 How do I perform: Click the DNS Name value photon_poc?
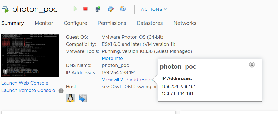pos(116,66)
